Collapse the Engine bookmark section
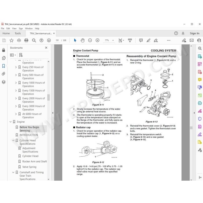Viewport: 203px width, 203px height. point(10,122)
